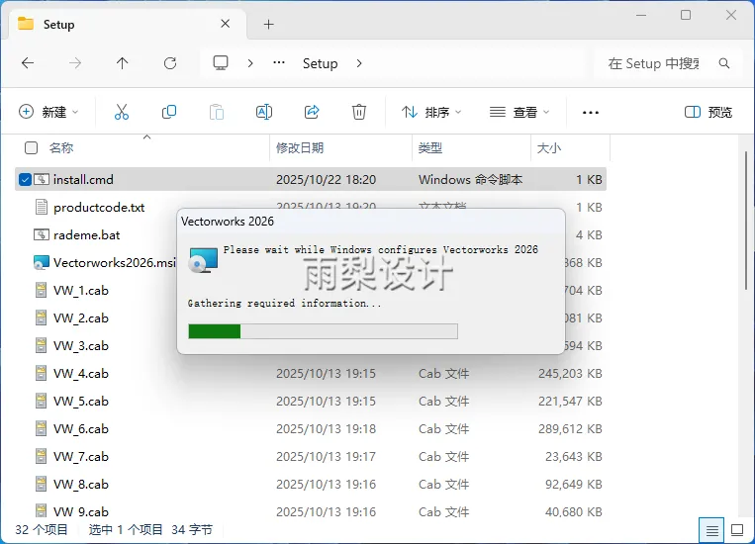Click the Setup breadcrumb segment

[x=321, y=63]
